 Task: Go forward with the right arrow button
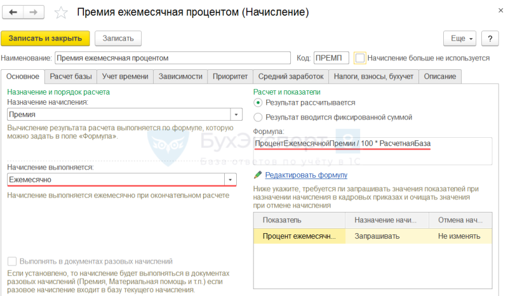pos(34,12)
